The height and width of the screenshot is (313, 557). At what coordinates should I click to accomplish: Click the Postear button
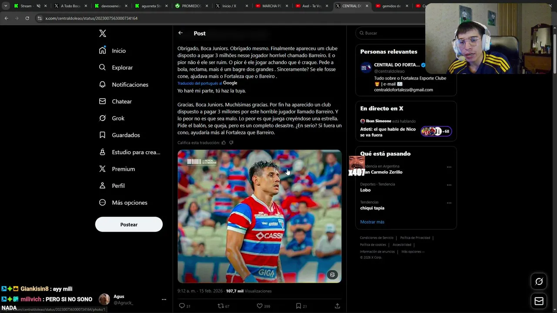point(129,224)
